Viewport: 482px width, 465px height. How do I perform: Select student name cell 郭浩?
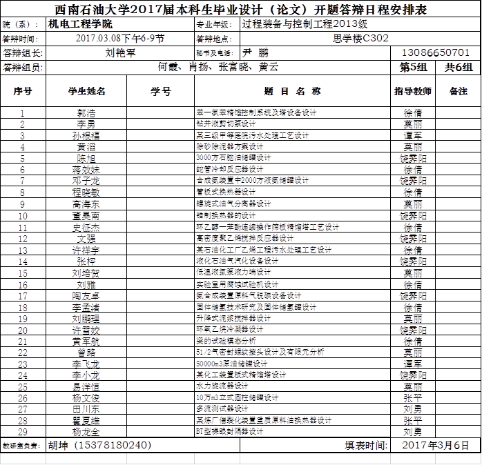(86, 112)
